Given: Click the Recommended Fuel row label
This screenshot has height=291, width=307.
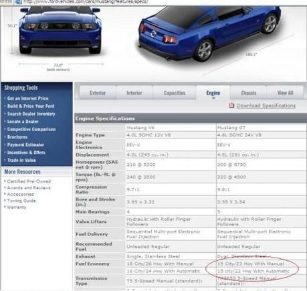Looking at the screenshot, I should 94,247.
